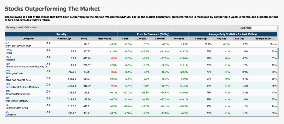Image resolution: width=284 pixels, height=124 pixels.
Task: Open the document icon in the DIS row
Action: (47, 98)
